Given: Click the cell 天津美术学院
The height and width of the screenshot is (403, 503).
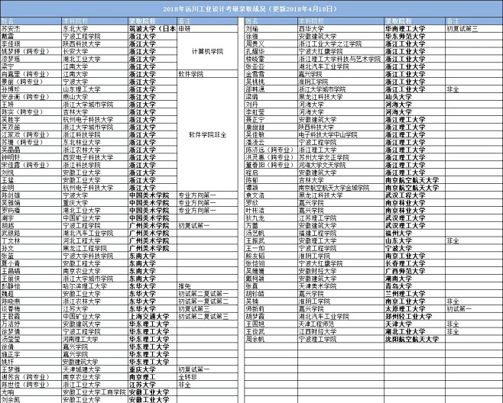Looking at the screenshot, I should pos(341,286).
